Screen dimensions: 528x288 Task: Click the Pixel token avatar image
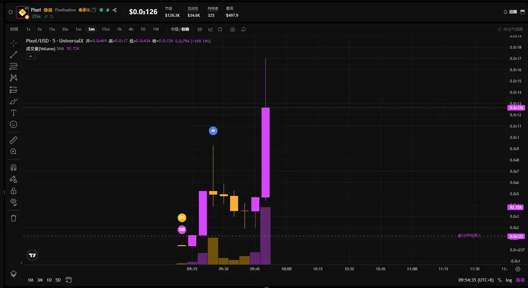click(22, 12)
